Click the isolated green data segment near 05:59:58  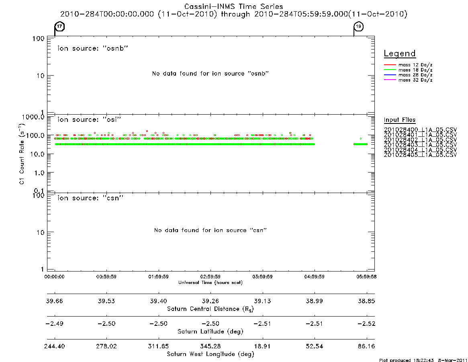point(361,144)
